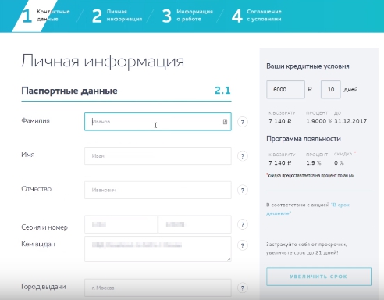
Task: Click autofill icon inside Фамилия field
Action: pos(225,122)
